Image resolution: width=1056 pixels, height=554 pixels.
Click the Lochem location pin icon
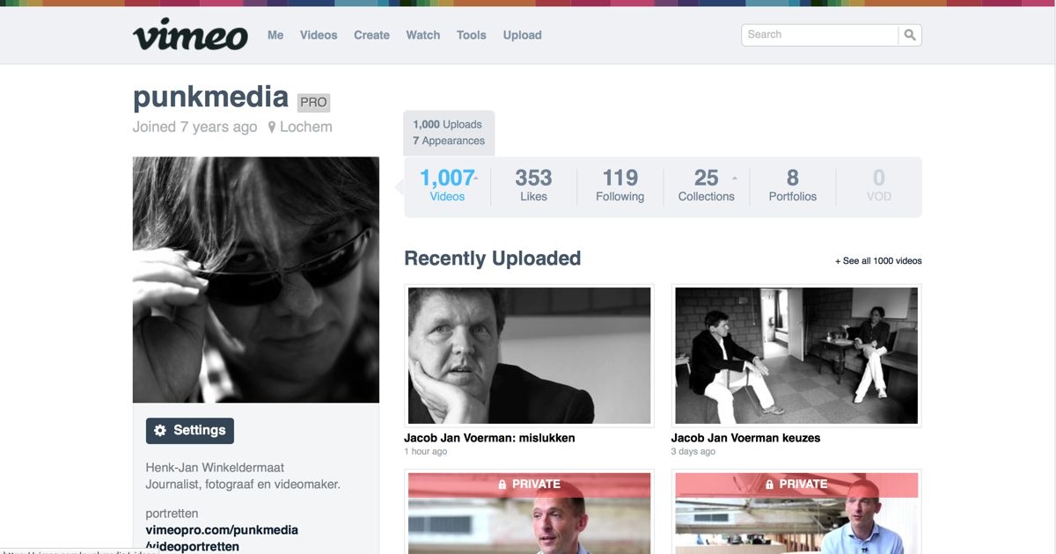coord(272,127)
